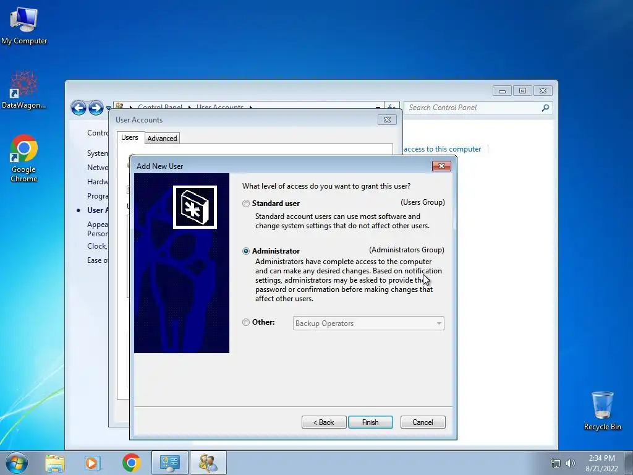Viewport: 633px width, 475px height.
Task: Click the address bar refresh icon
Action: (x=391, y=107)
